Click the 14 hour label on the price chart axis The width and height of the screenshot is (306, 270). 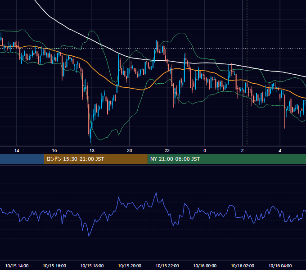(x=17, y=151)
